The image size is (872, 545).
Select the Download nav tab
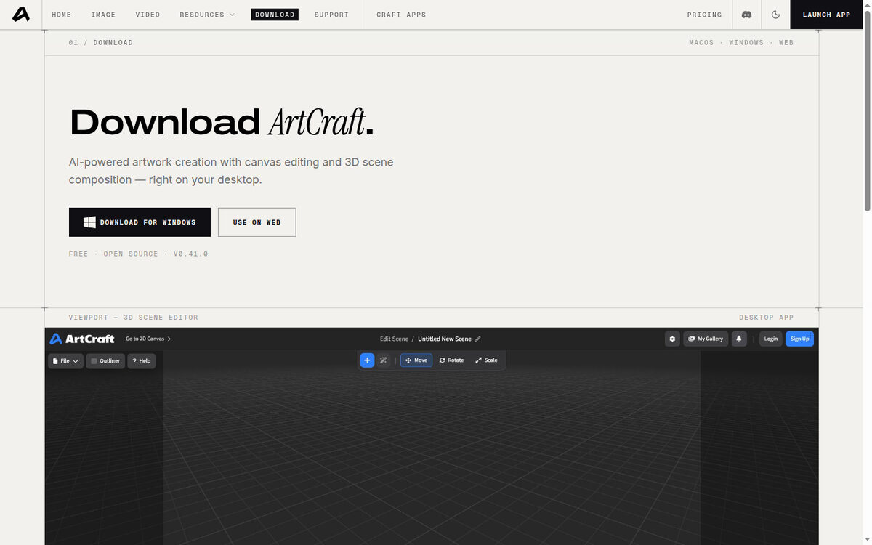(275, 15)
